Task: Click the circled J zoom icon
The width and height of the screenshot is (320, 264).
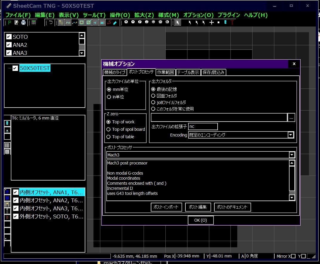Action: click(147, 22)
